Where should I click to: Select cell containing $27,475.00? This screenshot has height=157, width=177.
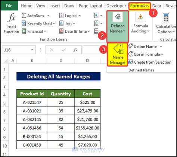87,111
